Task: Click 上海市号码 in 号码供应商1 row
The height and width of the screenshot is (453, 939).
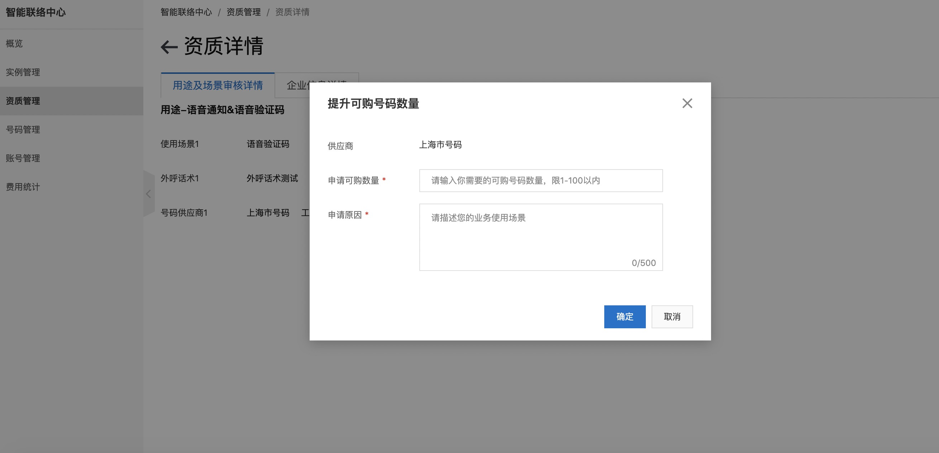Action: coord(268,213)
